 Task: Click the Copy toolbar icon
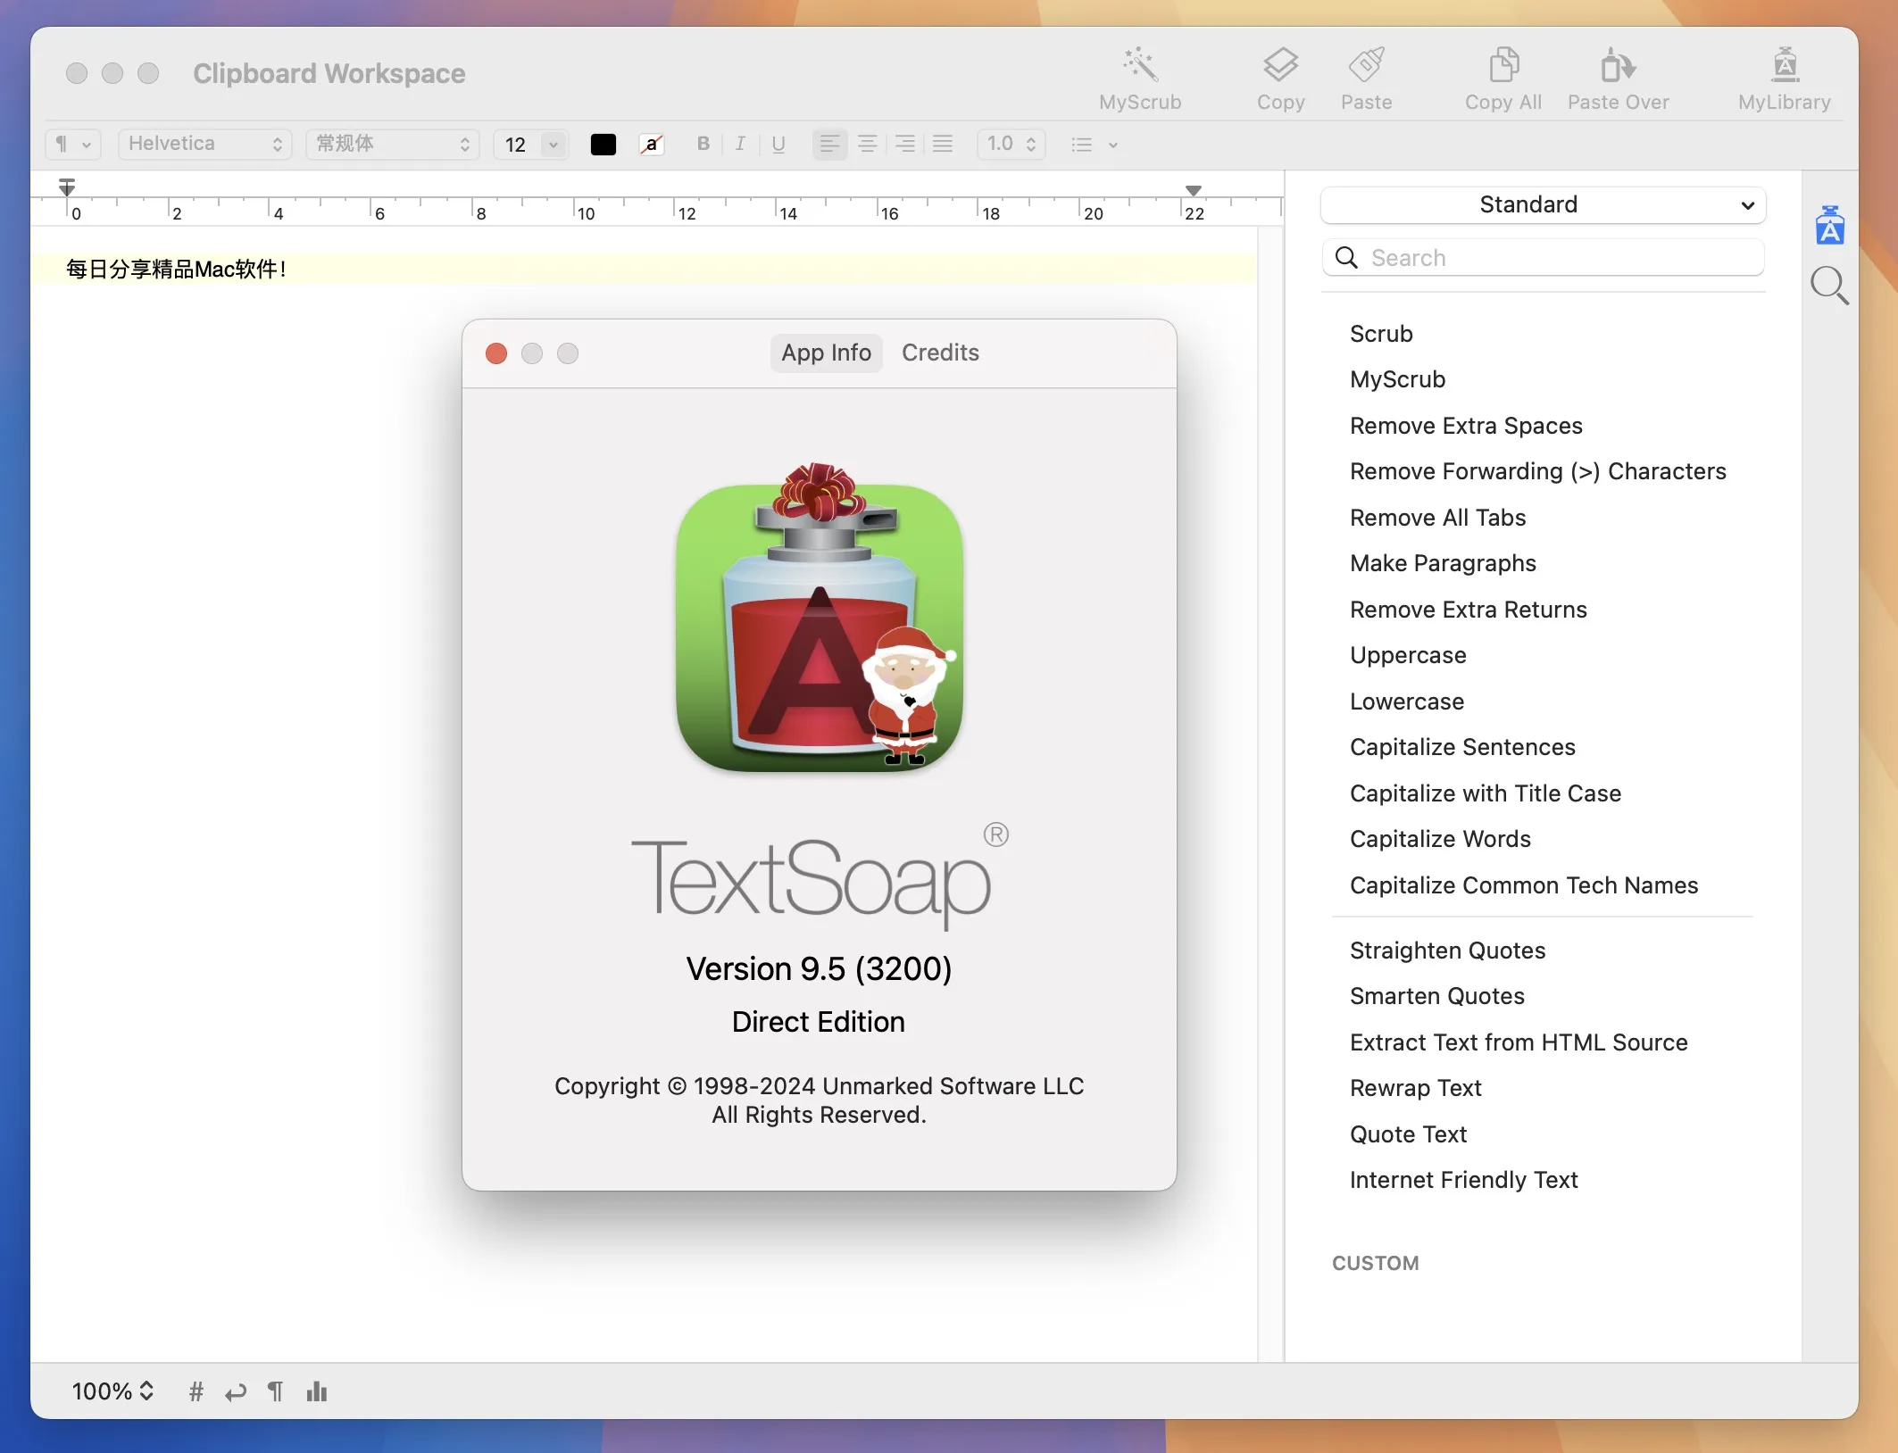[x=1280, y=65]
